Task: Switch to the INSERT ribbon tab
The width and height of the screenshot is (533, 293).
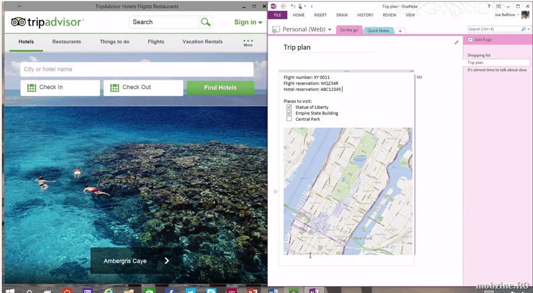Action: point(320,15)
